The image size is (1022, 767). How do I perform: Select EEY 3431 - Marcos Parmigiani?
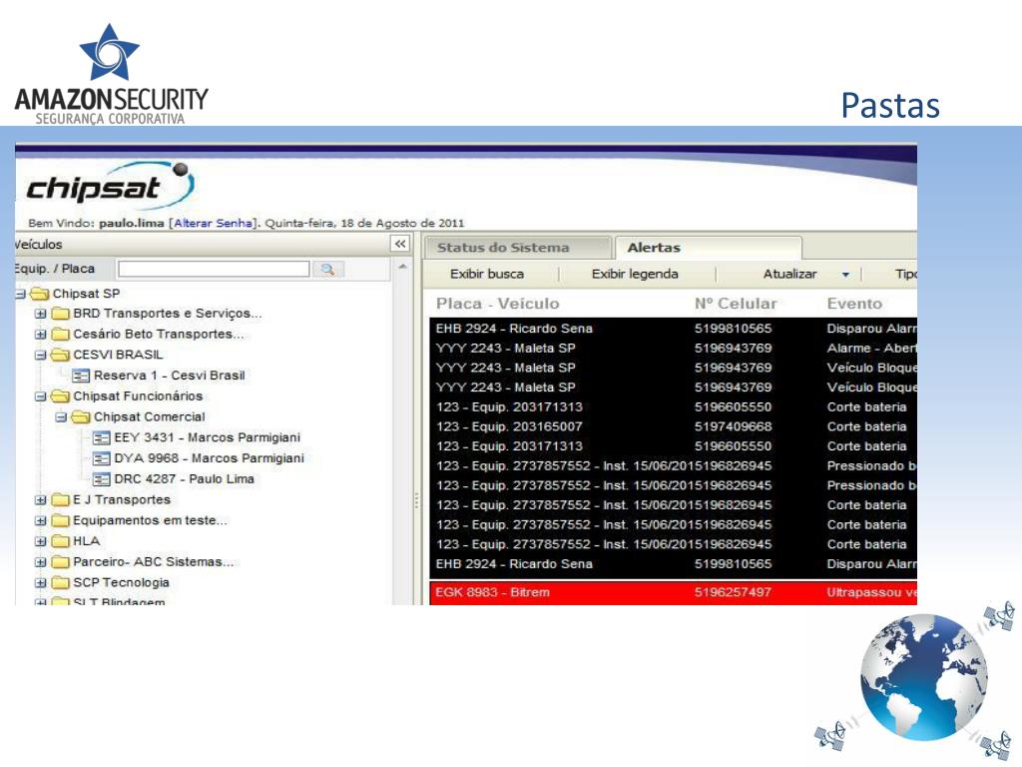(208, 437)
